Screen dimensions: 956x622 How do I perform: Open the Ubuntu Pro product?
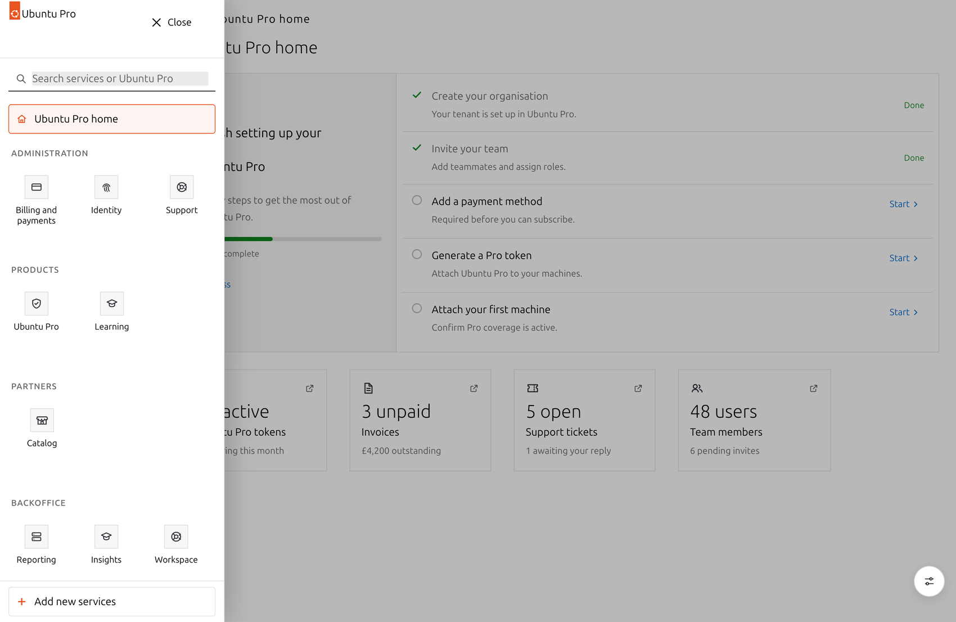[x=36, y=312]
